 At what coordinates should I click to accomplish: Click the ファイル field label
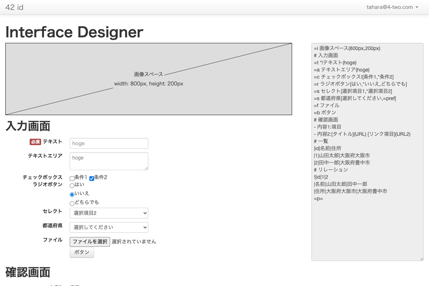pos(53,240)
